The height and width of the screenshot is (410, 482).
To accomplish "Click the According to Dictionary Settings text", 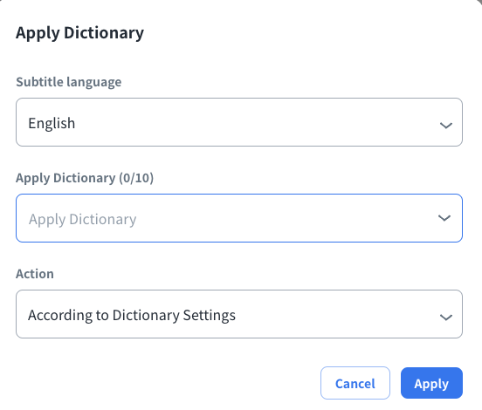I will [x=132, y=316].
